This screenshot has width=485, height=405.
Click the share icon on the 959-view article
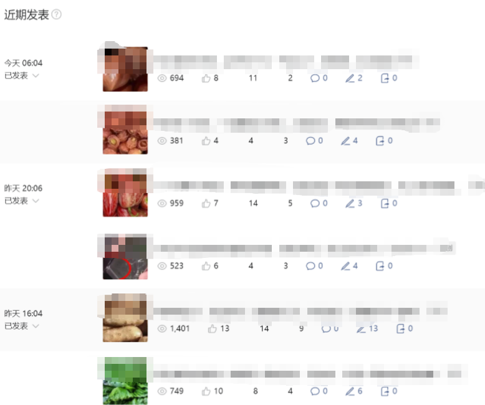click(385, 203)
